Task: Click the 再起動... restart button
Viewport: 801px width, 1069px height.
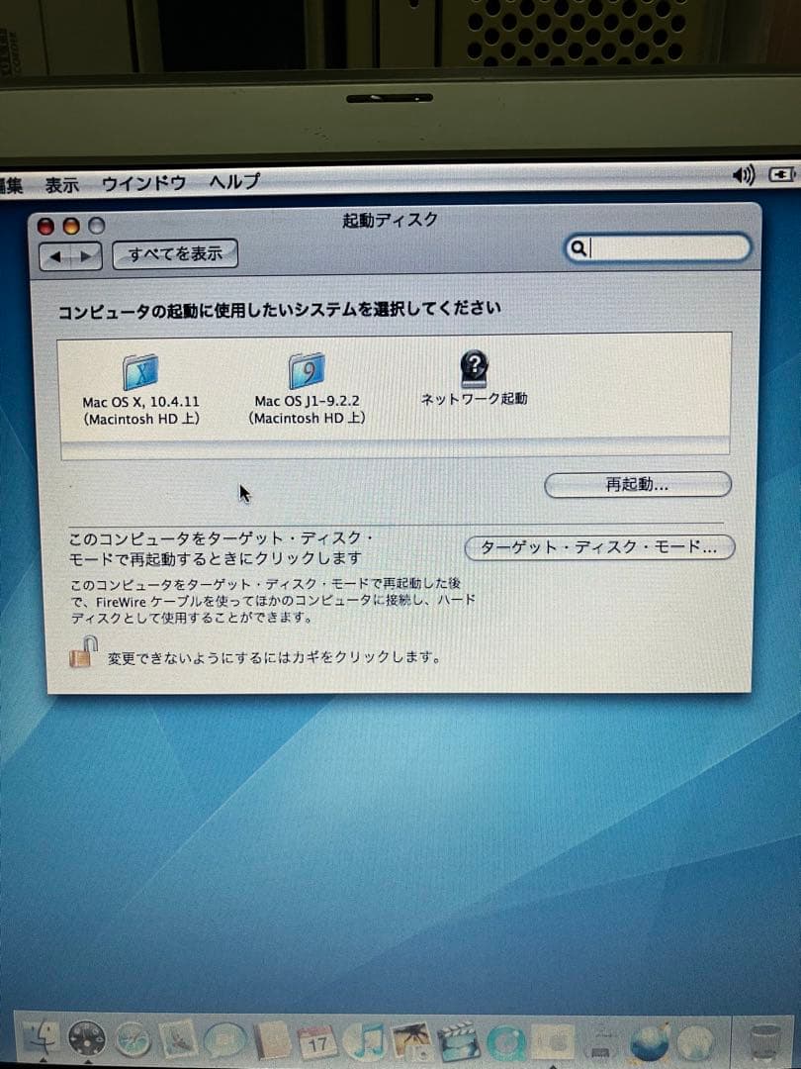Action: click(638, 485)
